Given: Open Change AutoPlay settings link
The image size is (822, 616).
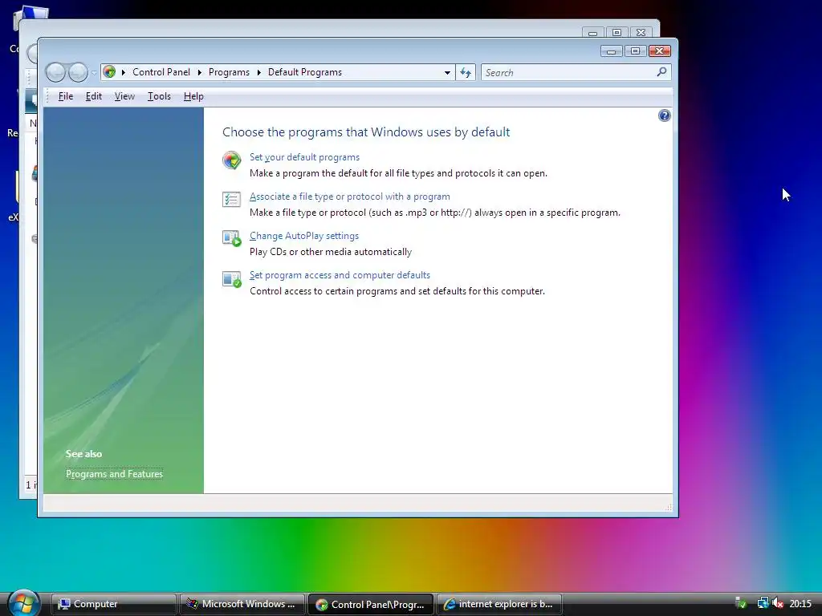Looking at the screenshot, I should 304,236.
